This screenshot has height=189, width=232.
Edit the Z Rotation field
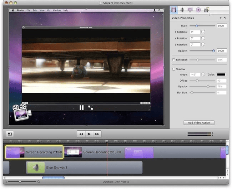click(195, 44)
